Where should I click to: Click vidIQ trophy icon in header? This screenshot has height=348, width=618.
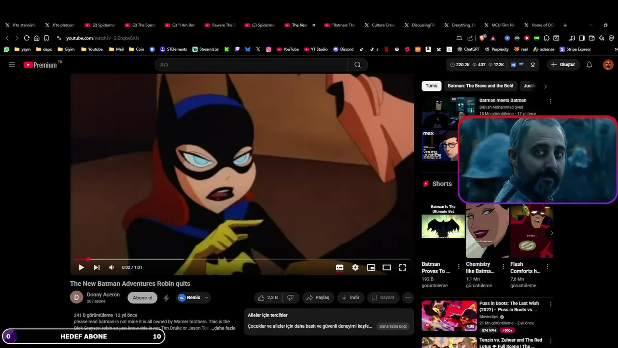click(533, 65)
